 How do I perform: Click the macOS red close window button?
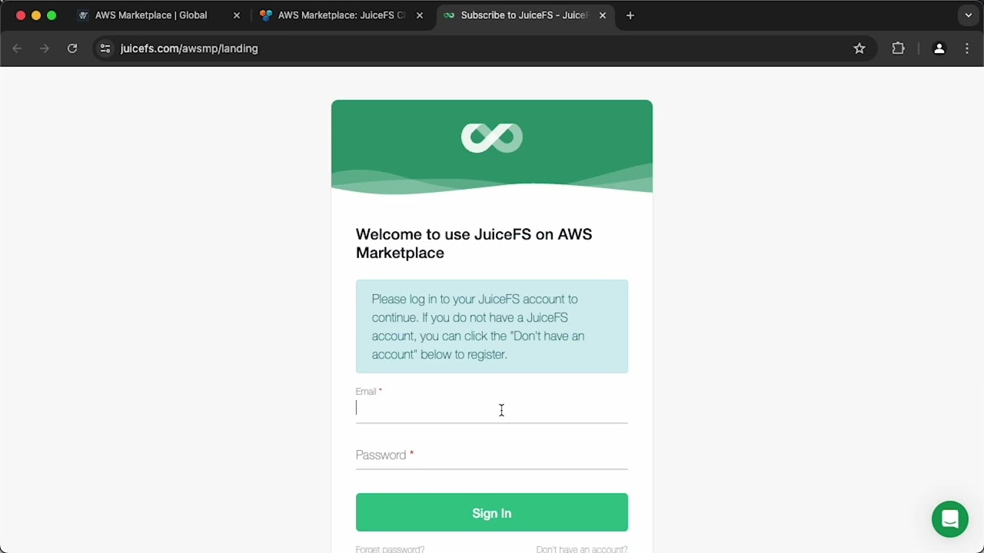point(21,15)
